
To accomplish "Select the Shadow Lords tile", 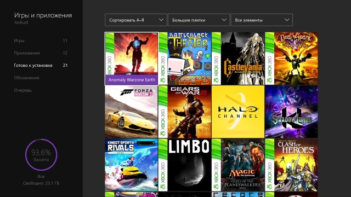I will [291, 112].
